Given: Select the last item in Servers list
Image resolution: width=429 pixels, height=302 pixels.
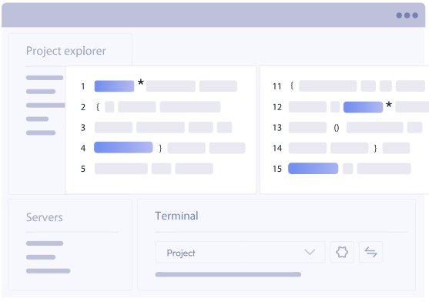Looking at the screenshot, I should pos(49,271).
